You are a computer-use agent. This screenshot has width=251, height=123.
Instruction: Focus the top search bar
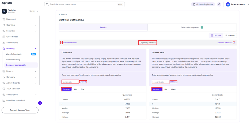pyautogui.click(x=84, y=4)
